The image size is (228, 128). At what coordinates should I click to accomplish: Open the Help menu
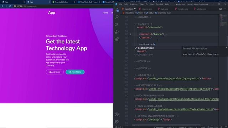(167, 4)
